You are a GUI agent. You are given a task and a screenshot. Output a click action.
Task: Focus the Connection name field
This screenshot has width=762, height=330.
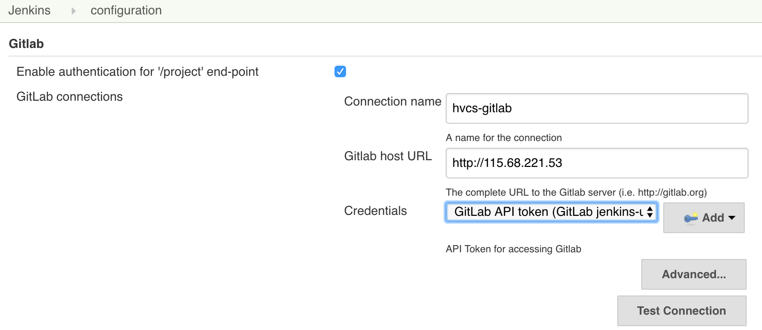[597, 108]
